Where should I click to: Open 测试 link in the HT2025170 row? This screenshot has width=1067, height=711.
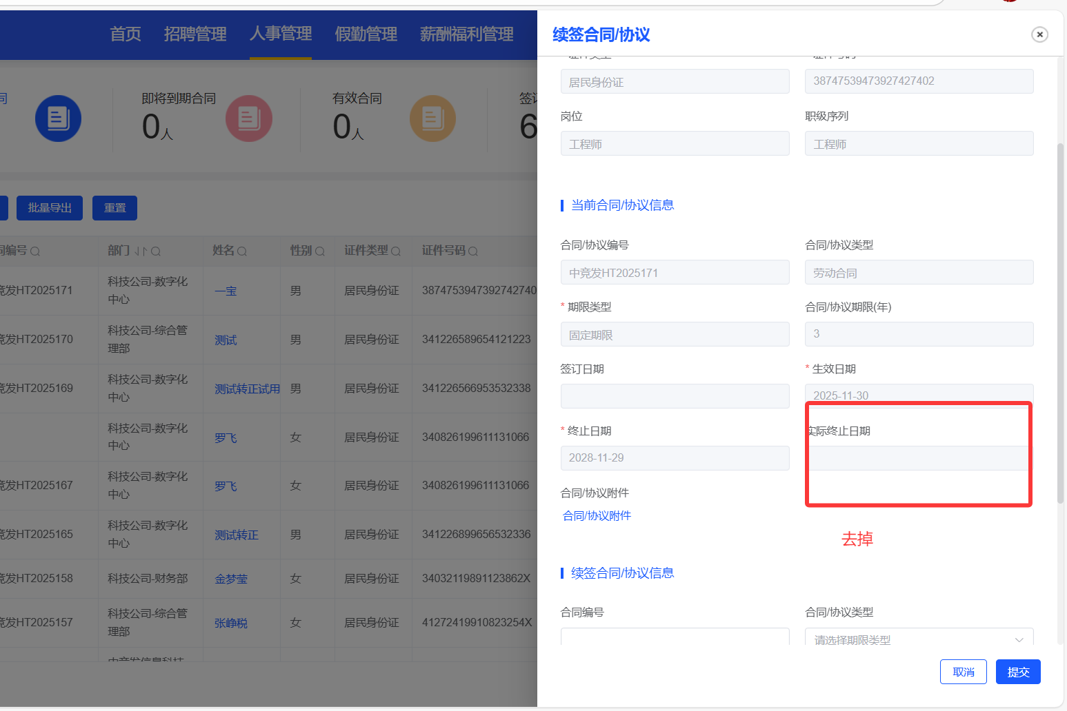coord(226,340)
